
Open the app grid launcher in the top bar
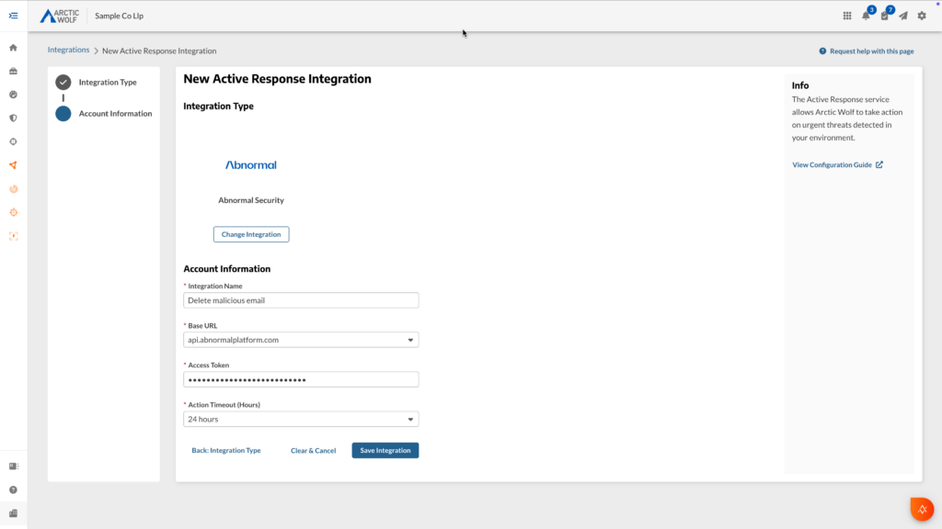point(845,16)
